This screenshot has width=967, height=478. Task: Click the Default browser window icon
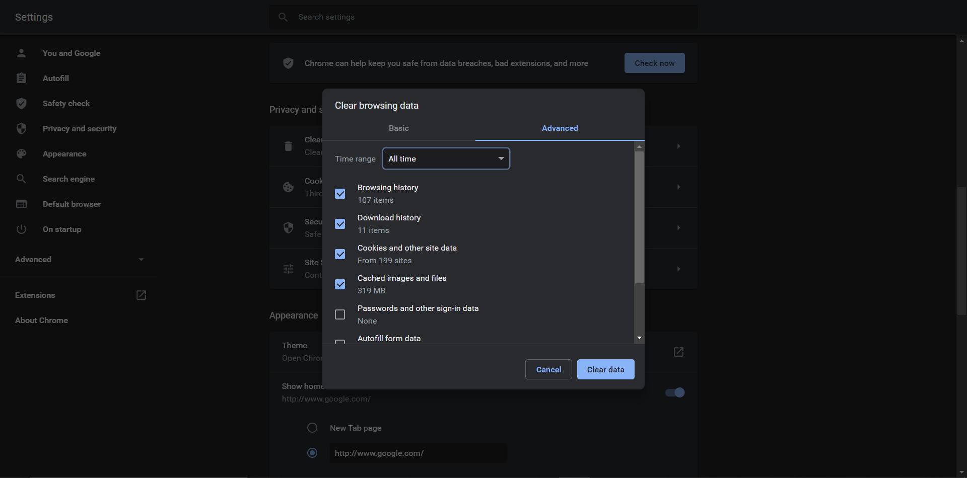pyautogui.click(x=21, y=204)
